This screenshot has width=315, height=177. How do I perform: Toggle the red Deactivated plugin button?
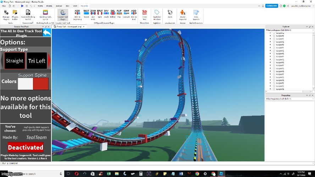tap(26, 148)
